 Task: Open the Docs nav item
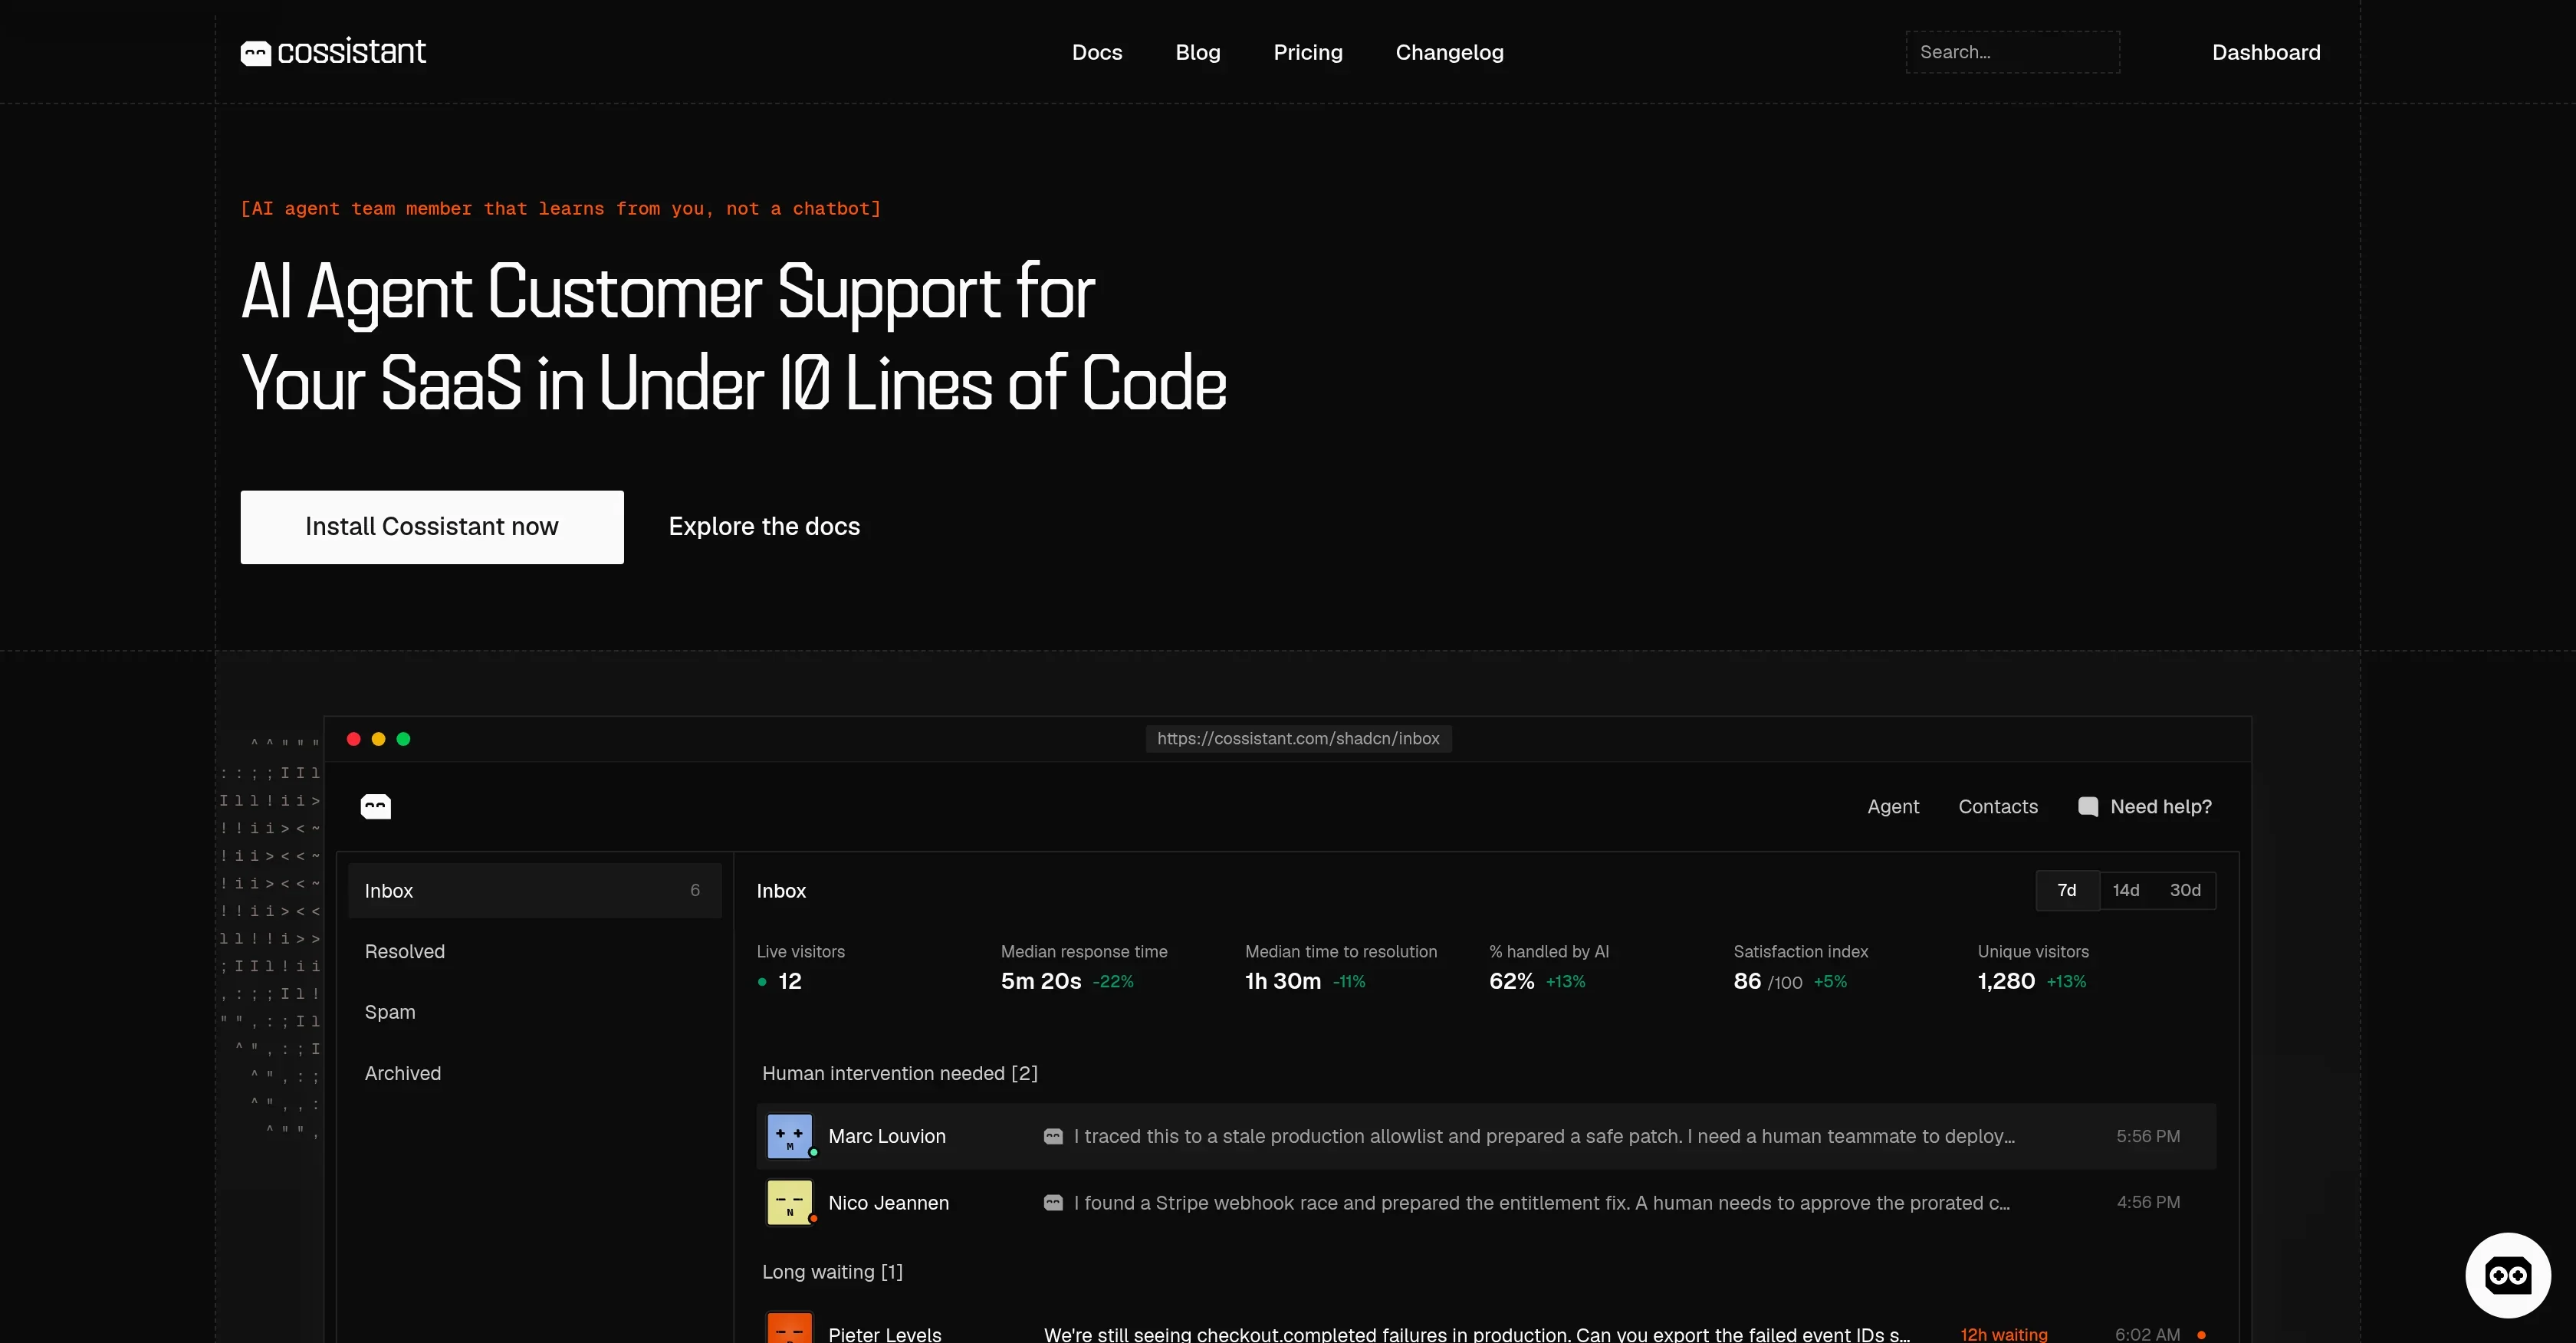click(x=1097, y=52)
